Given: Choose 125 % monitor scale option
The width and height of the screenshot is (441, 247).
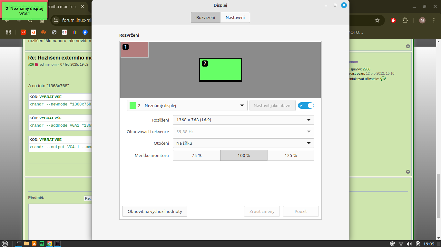Looking at the screenshot, I should 290,155.
